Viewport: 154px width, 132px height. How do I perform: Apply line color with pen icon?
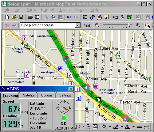(x=116, y=127)
